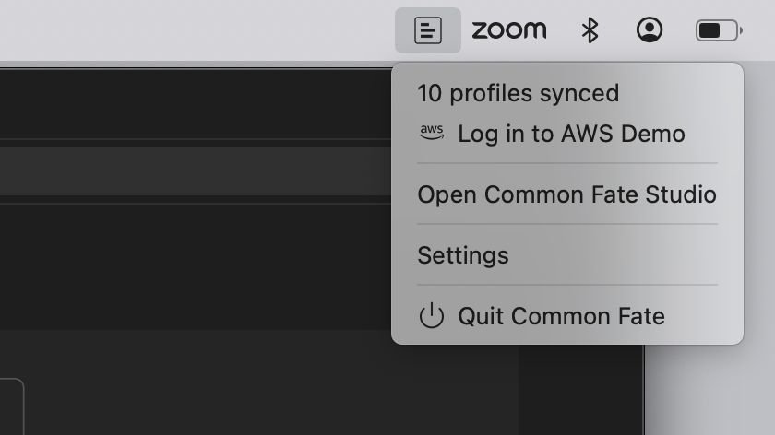Image resolution: width=775 pixels, height=435 pixels.
Task: Click the empty menu bar left of Common Fate icon
Action: tap(197, 30)
